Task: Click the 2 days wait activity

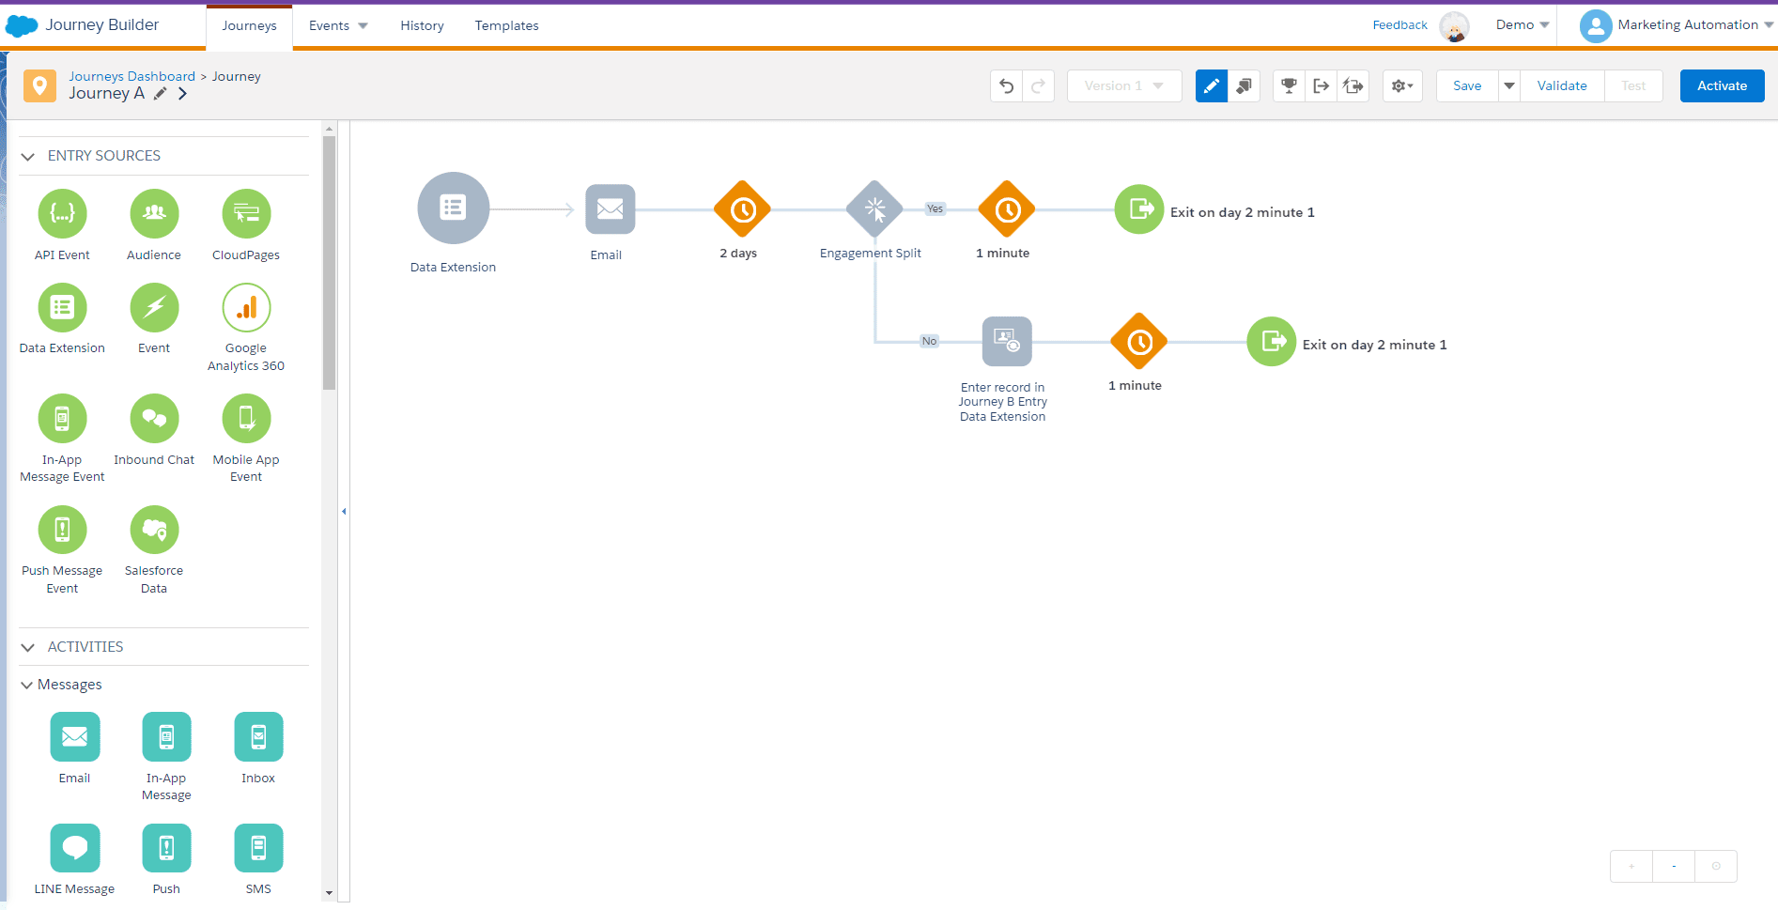Action: point(742,209)
